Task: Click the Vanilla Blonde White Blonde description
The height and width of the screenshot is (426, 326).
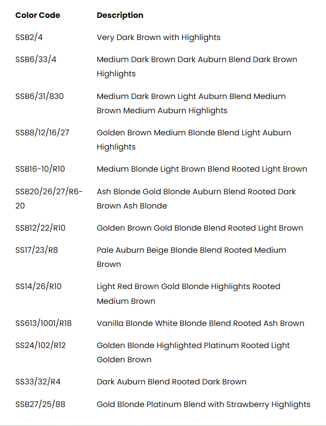Action: 200,323
